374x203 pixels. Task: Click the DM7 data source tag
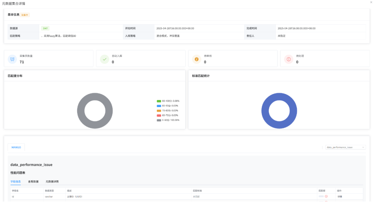click(45, 28)
